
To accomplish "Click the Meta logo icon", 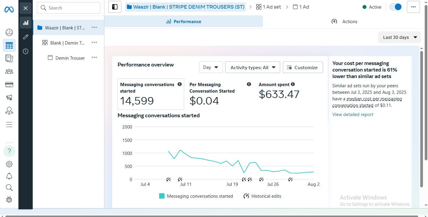I will click(x=9, y=9).
